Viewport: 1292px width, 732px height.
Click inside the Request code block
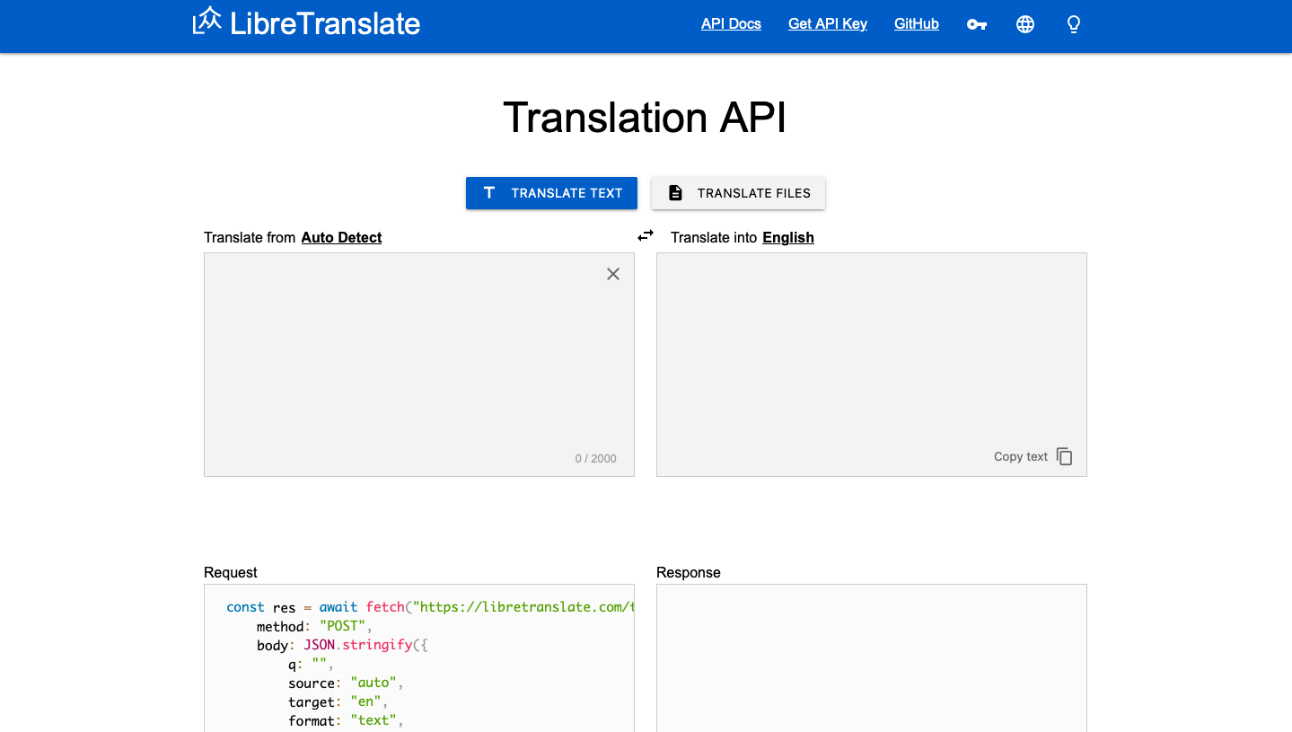[419, 657]
